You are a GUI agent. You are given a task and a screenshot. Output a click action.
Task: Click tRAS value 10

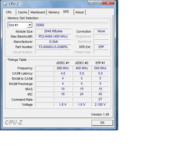(63, 89)
